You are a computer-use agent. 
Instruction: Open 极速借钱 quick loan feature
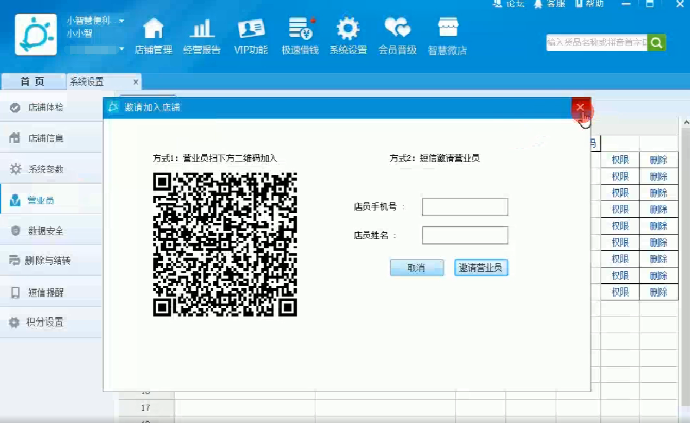(x=300, y=35)
